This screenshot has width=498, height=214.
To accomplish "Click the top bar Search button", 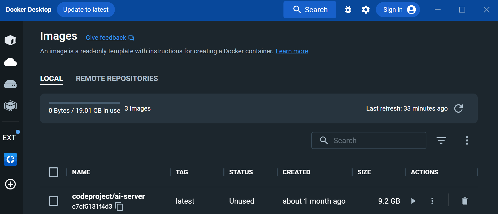I will (310, 10).
